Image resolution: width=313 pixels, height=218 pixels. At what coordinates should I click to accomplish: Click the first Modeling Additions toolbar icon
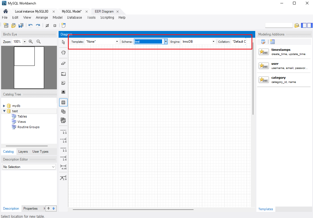(263, 42)
